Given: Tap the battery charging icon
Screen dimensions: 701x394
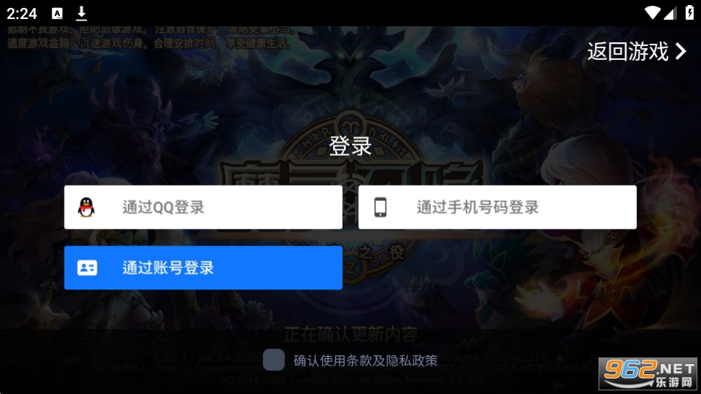Looking at the screenshot, I should click(x=690, y=12).
